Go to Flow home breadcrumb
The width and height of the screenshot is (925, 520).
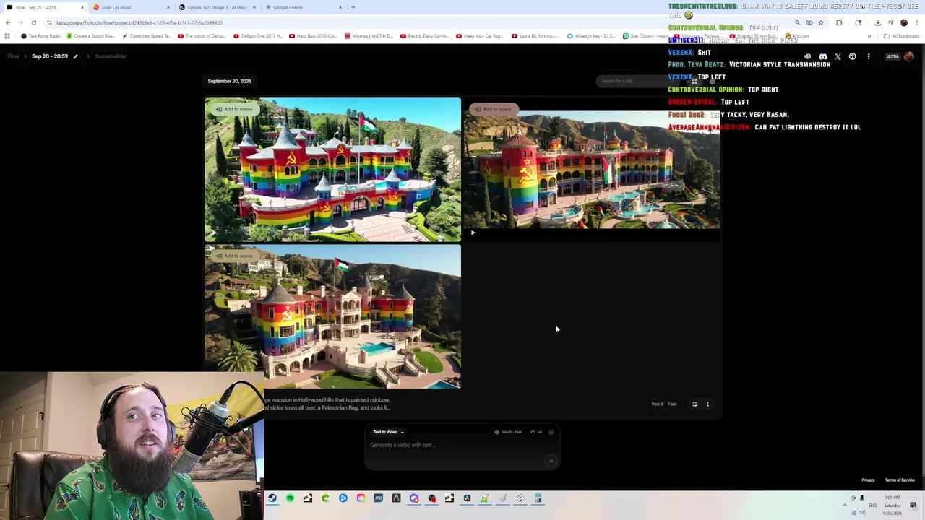13,56
